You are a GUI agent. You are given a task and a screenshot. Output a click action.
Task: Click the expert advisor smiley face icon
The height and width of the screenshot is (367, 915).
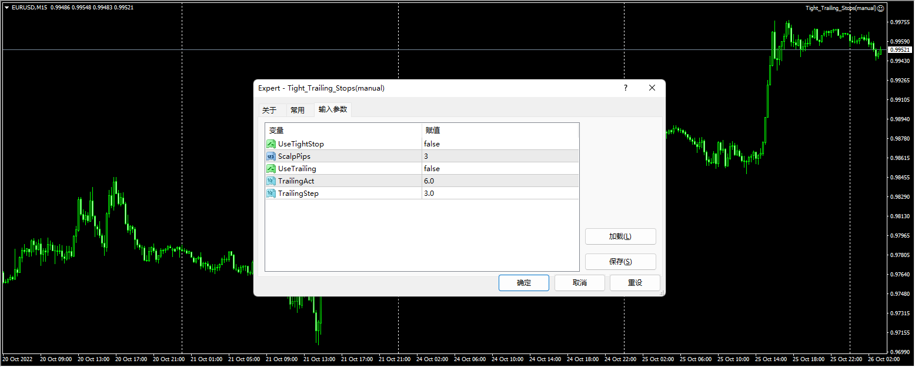tap(880, 8)
